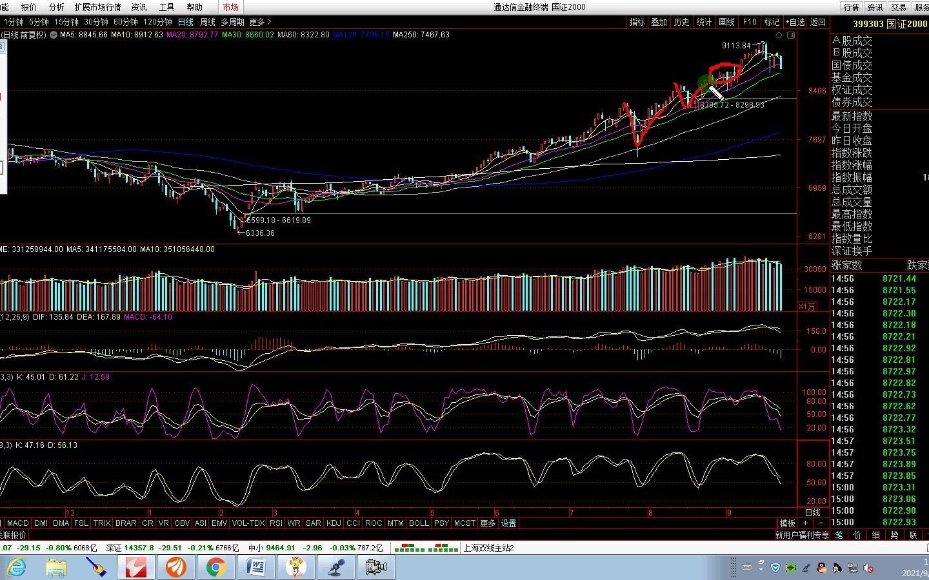Click the 交易 button at top right

pos(899,7)
